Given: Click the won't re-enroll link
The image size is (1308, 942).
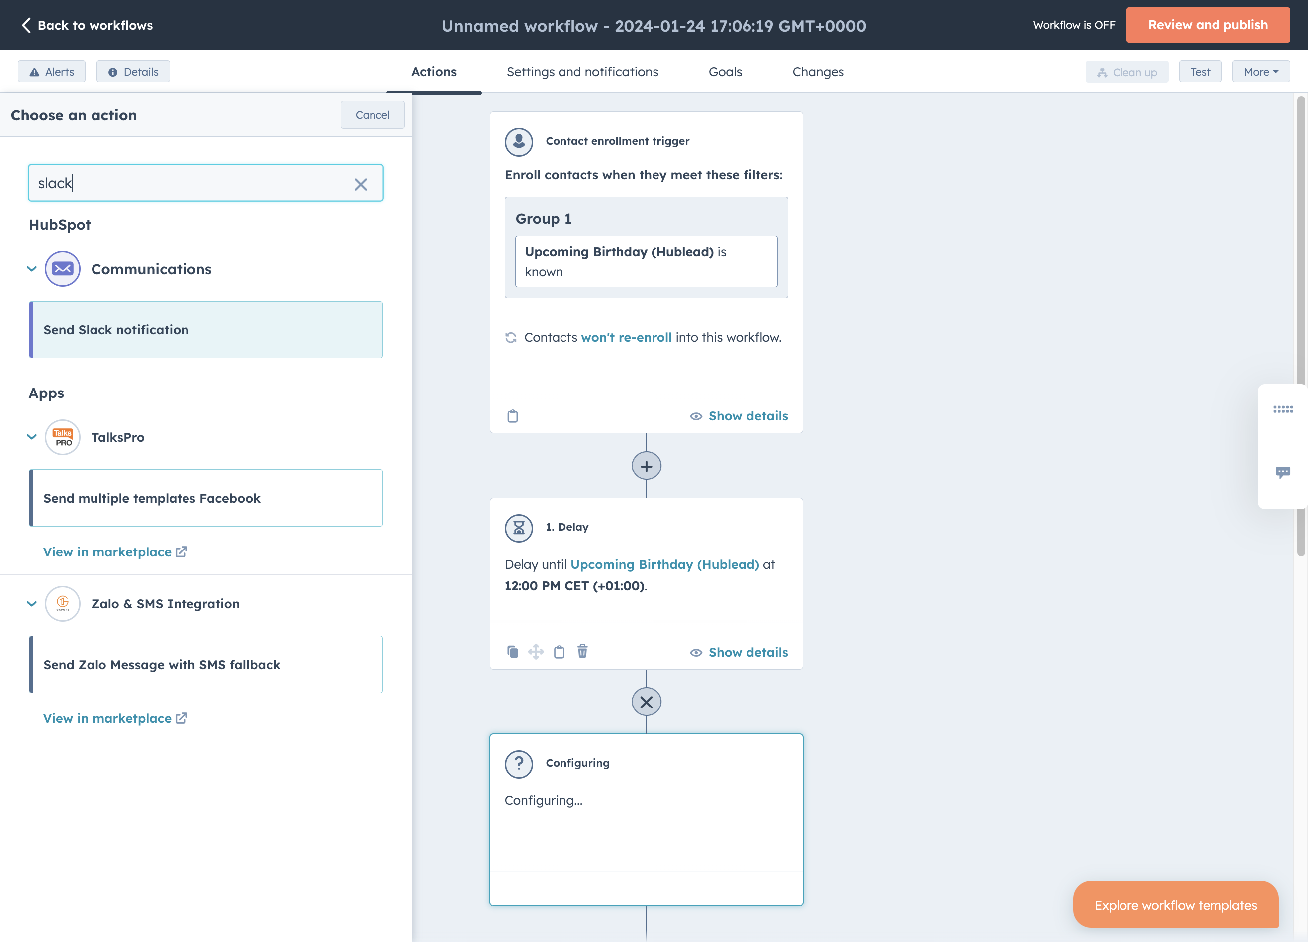Looking at the screenshot, I should tap(626, 338).
